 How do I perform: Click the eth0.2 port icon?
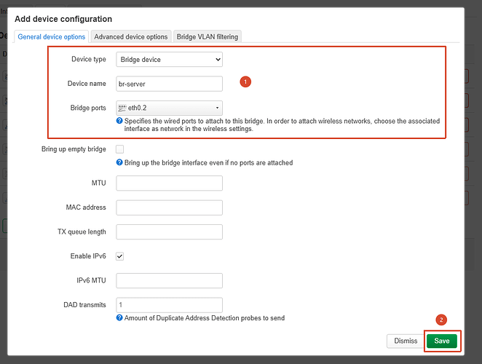point(122,108)
